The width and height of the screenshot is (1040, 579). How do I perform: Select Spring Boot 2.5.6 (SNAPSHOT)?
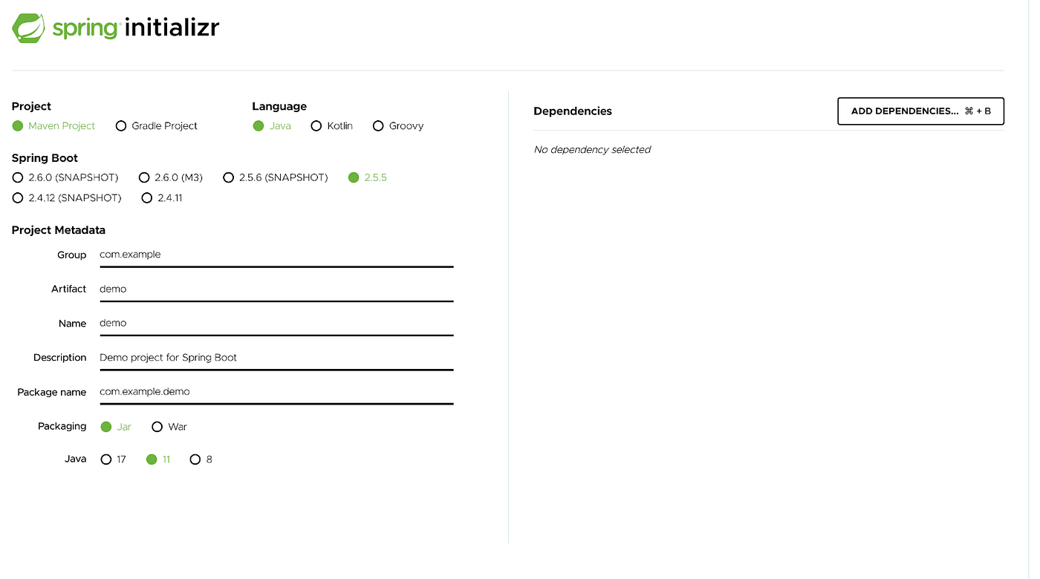click(x=276, y=177)
